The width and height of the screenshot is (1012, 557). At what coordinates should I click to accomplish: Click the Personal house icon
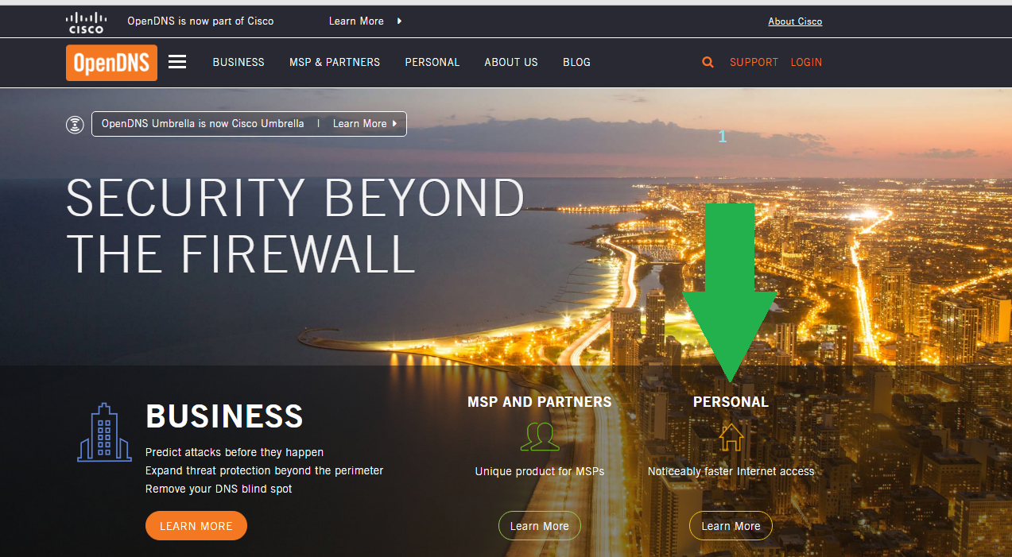[x=731, y=436]
